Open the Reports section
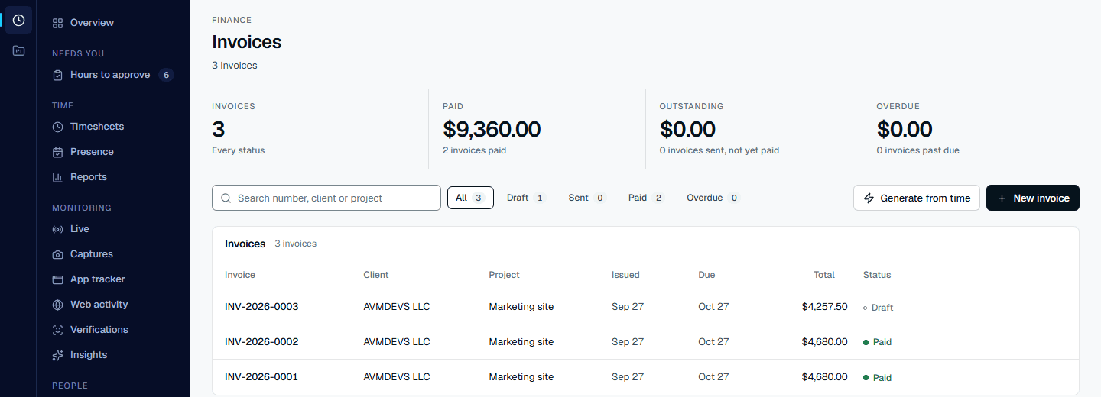 pos(113,177)
